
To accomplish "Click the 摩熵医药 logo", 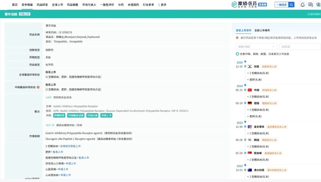I will point(245,5).
